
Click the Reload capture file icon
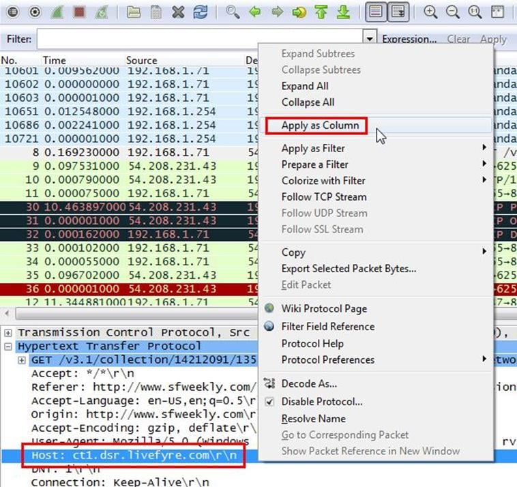(201, 12)
